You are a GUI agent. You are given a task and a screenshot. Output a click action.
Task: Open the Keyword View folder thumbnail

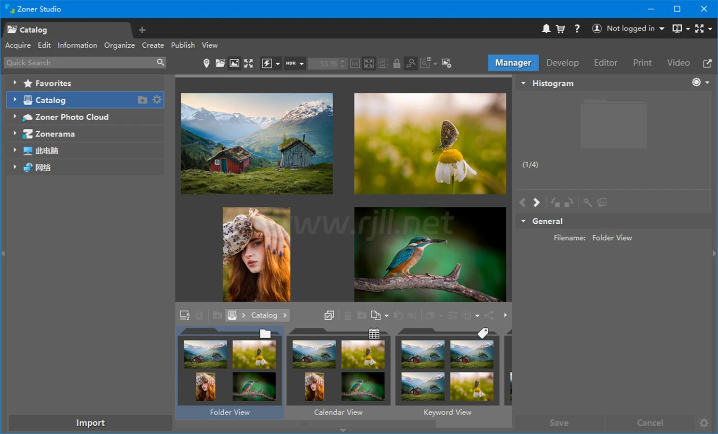click(x=447, y=371)
